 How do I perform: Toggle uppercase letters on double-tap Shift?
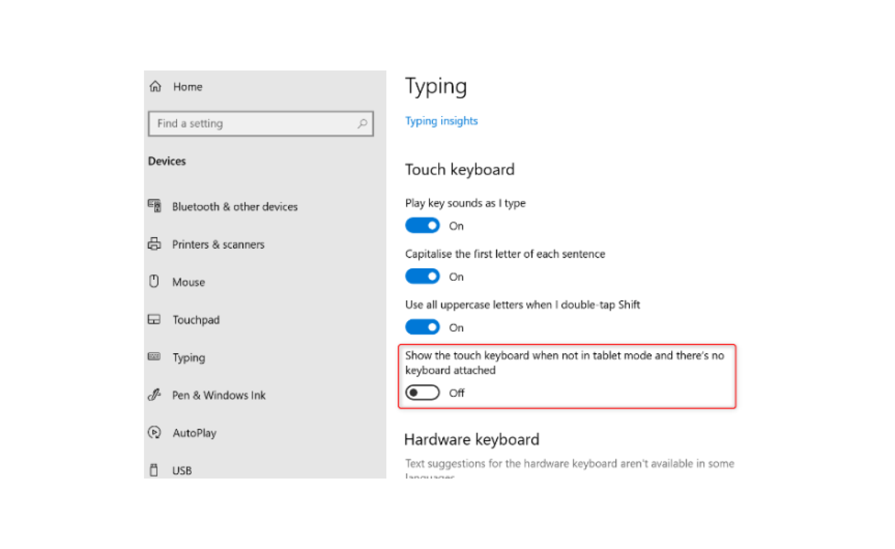pos(422,327)
